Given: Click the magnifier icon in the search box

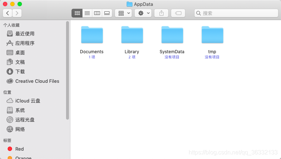Looking at the screenshot, I should (199, 13).
